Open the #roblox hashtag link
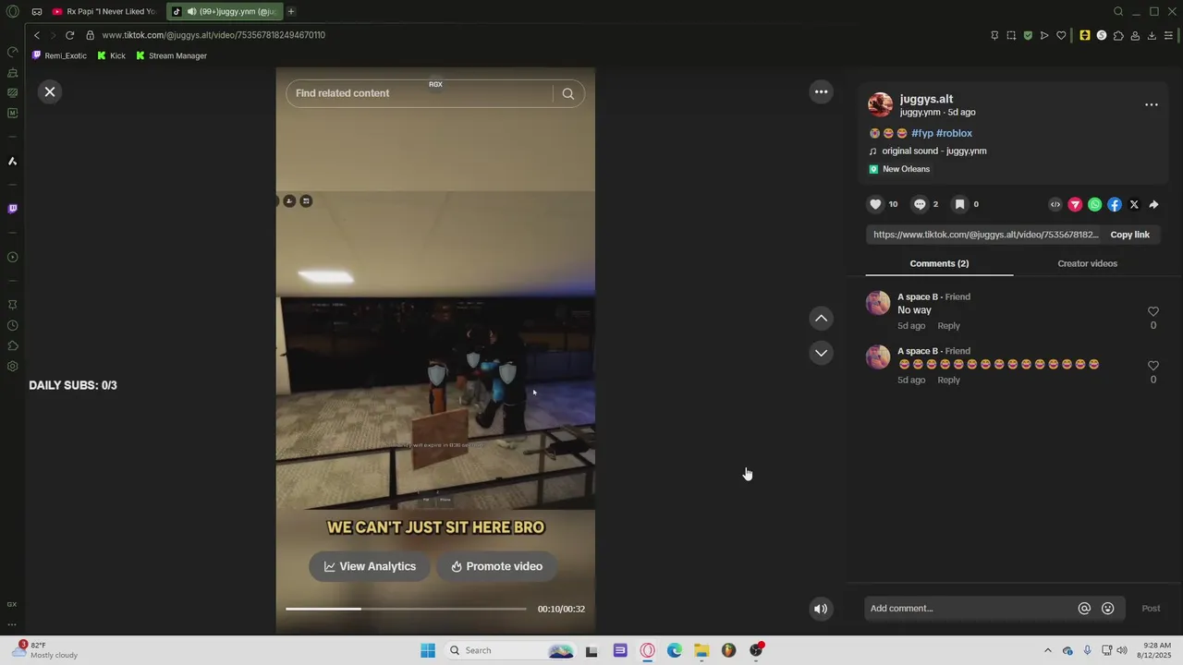Screen dimensions: 1183x665 954,133
